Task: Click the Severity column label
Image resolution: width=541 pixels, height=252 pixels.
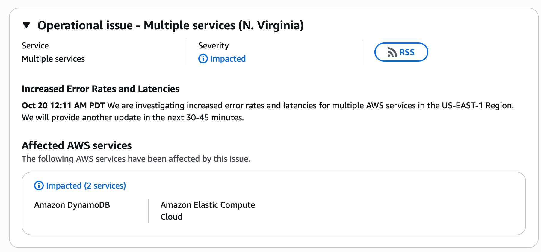Action: click(213, 46)
